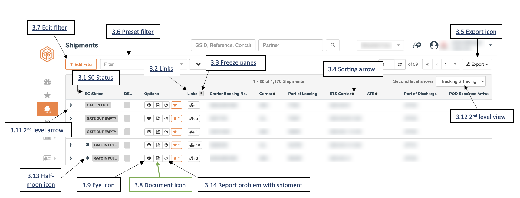This screenshot has width=520, height=198.
Task: Click half-moon icon in the 13-links row
Action: tap(87, 145)
